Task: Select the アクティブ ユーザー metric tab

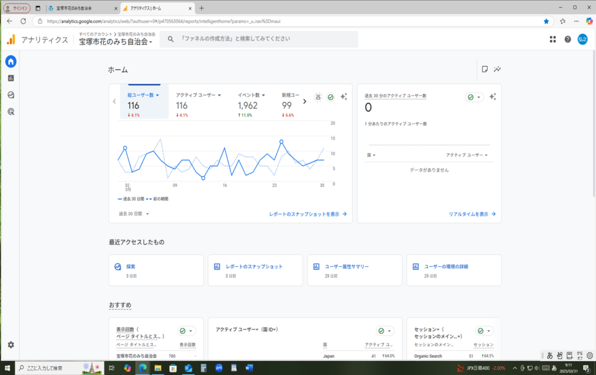Action: tap(198, 95)
